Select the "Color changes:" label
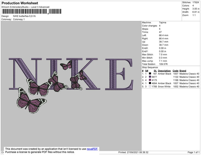The width and height of the screenshot is (201, 155). tap(150, 26)
